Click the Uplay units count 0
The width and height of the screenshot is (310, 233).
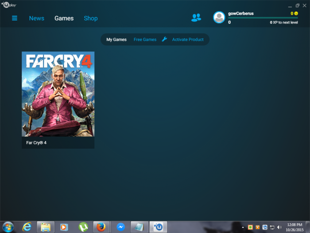[x=292, y=13]
